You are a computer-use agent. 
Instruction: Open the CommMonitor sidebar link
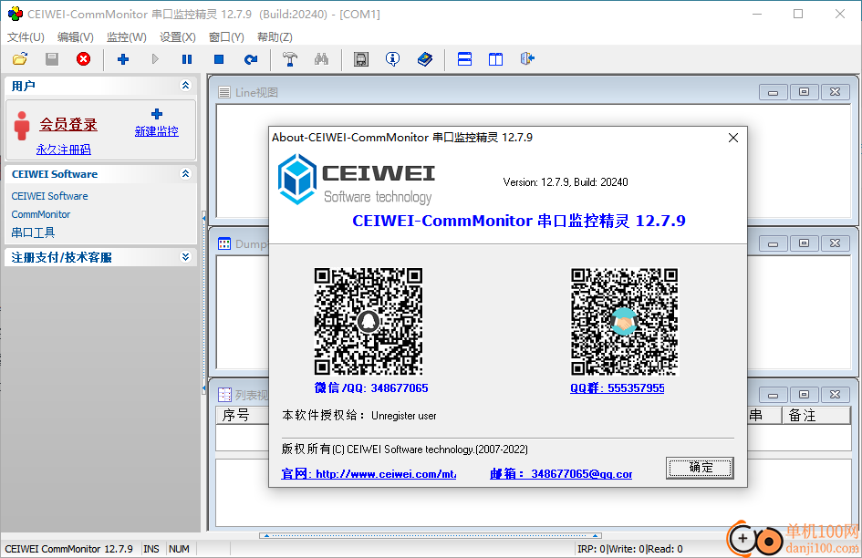(x=41, y=214)
